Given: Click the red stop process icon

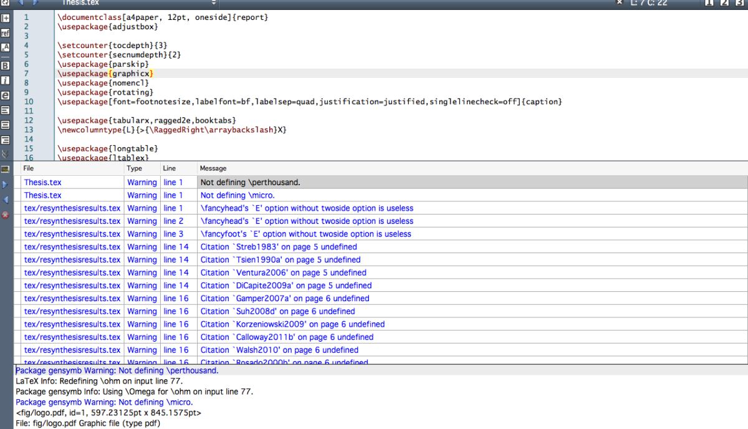Looking at the screenshot, I should click(5, 214).
